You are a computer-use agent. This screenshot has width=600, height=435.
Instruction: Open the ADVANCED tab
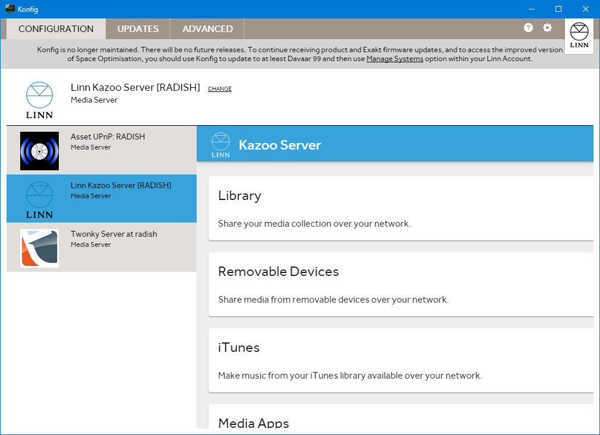click(x=207, y=28)
